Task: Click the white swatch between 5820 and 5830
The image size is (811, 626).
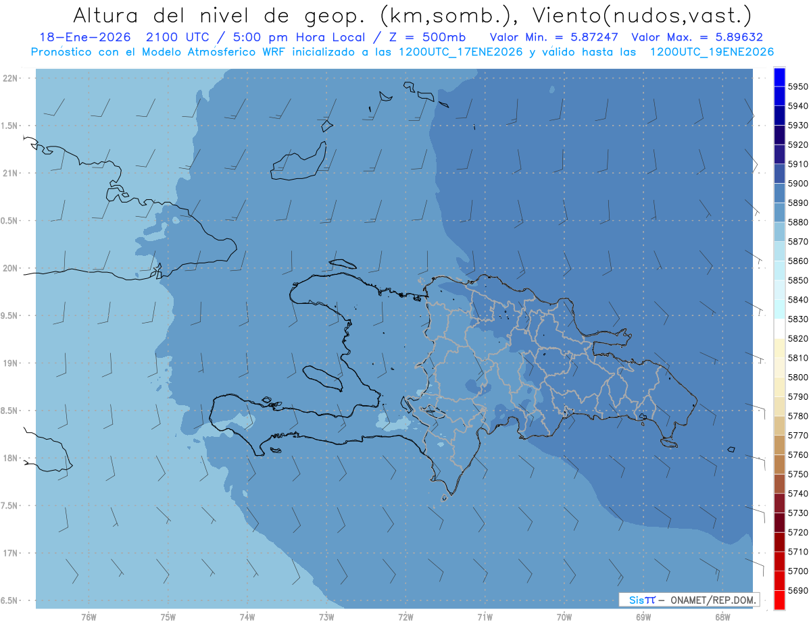Action: coord(779,329)
